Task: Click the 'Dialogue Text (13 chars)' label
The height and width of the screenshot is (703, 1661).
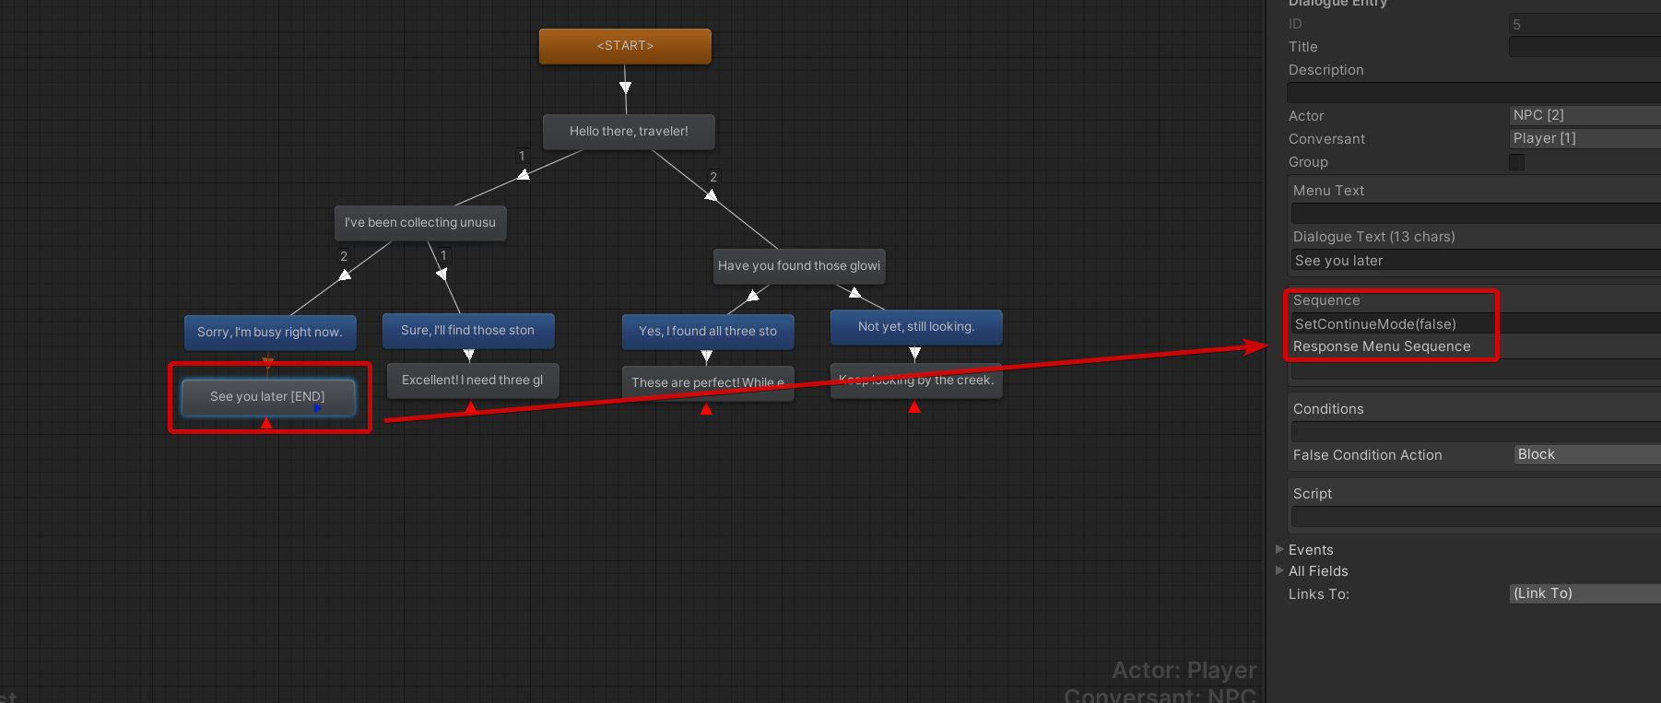Action: click(x=1374, y=237)
